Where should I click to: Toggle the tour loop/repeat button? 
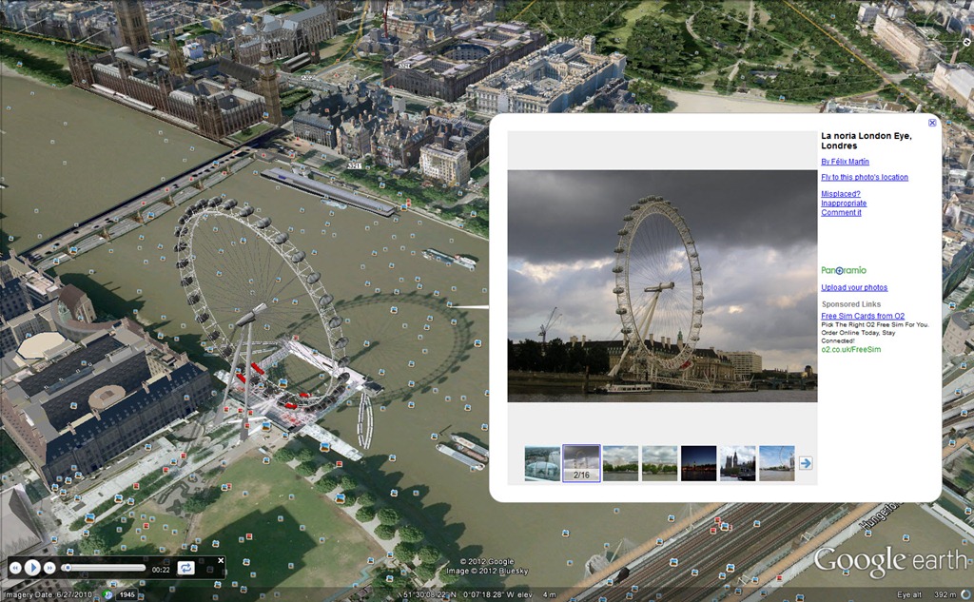(186, 568)
